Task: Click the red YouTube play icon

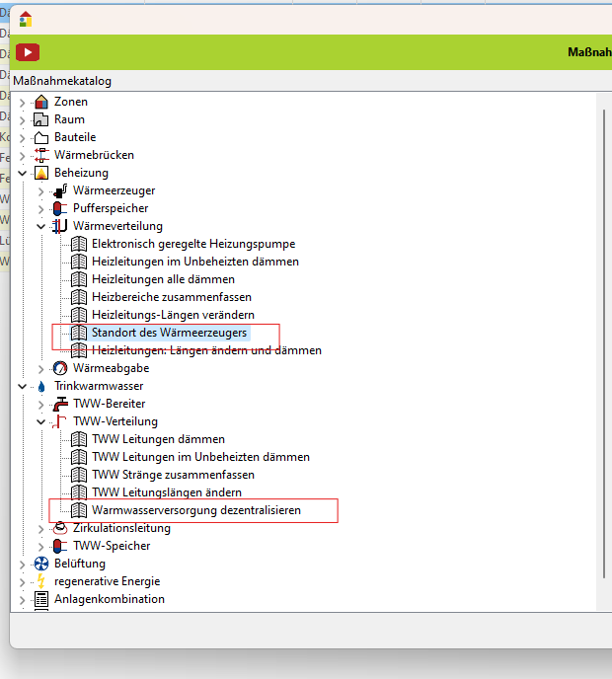Action: [28, 52]
